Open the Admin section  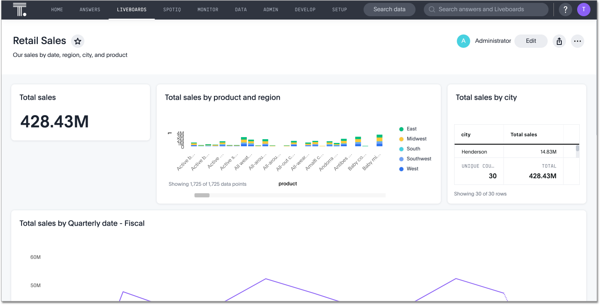tap(270, 9)
